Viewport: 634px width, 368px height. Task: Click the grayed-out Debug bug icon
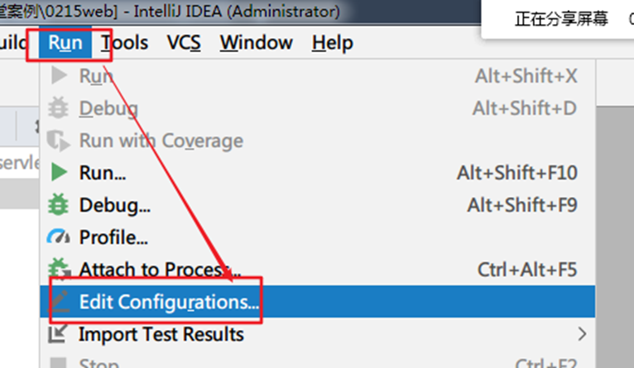point(59,108)
